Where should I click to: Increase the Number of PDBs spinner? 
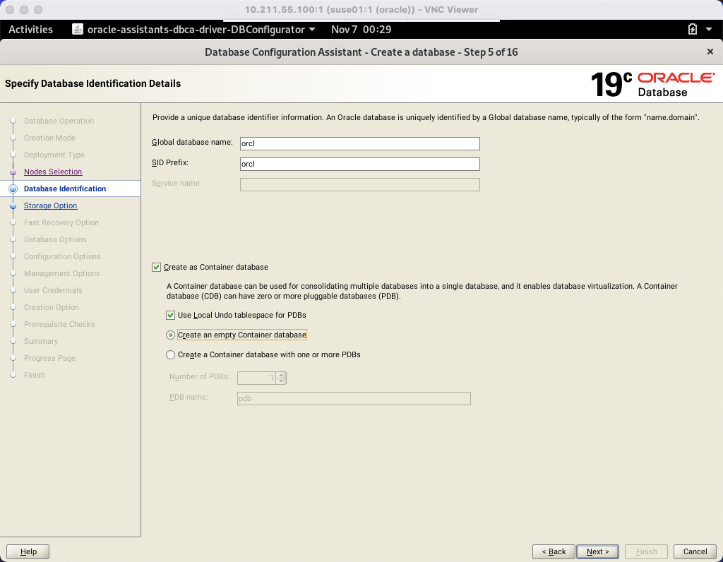pos(281,376)
